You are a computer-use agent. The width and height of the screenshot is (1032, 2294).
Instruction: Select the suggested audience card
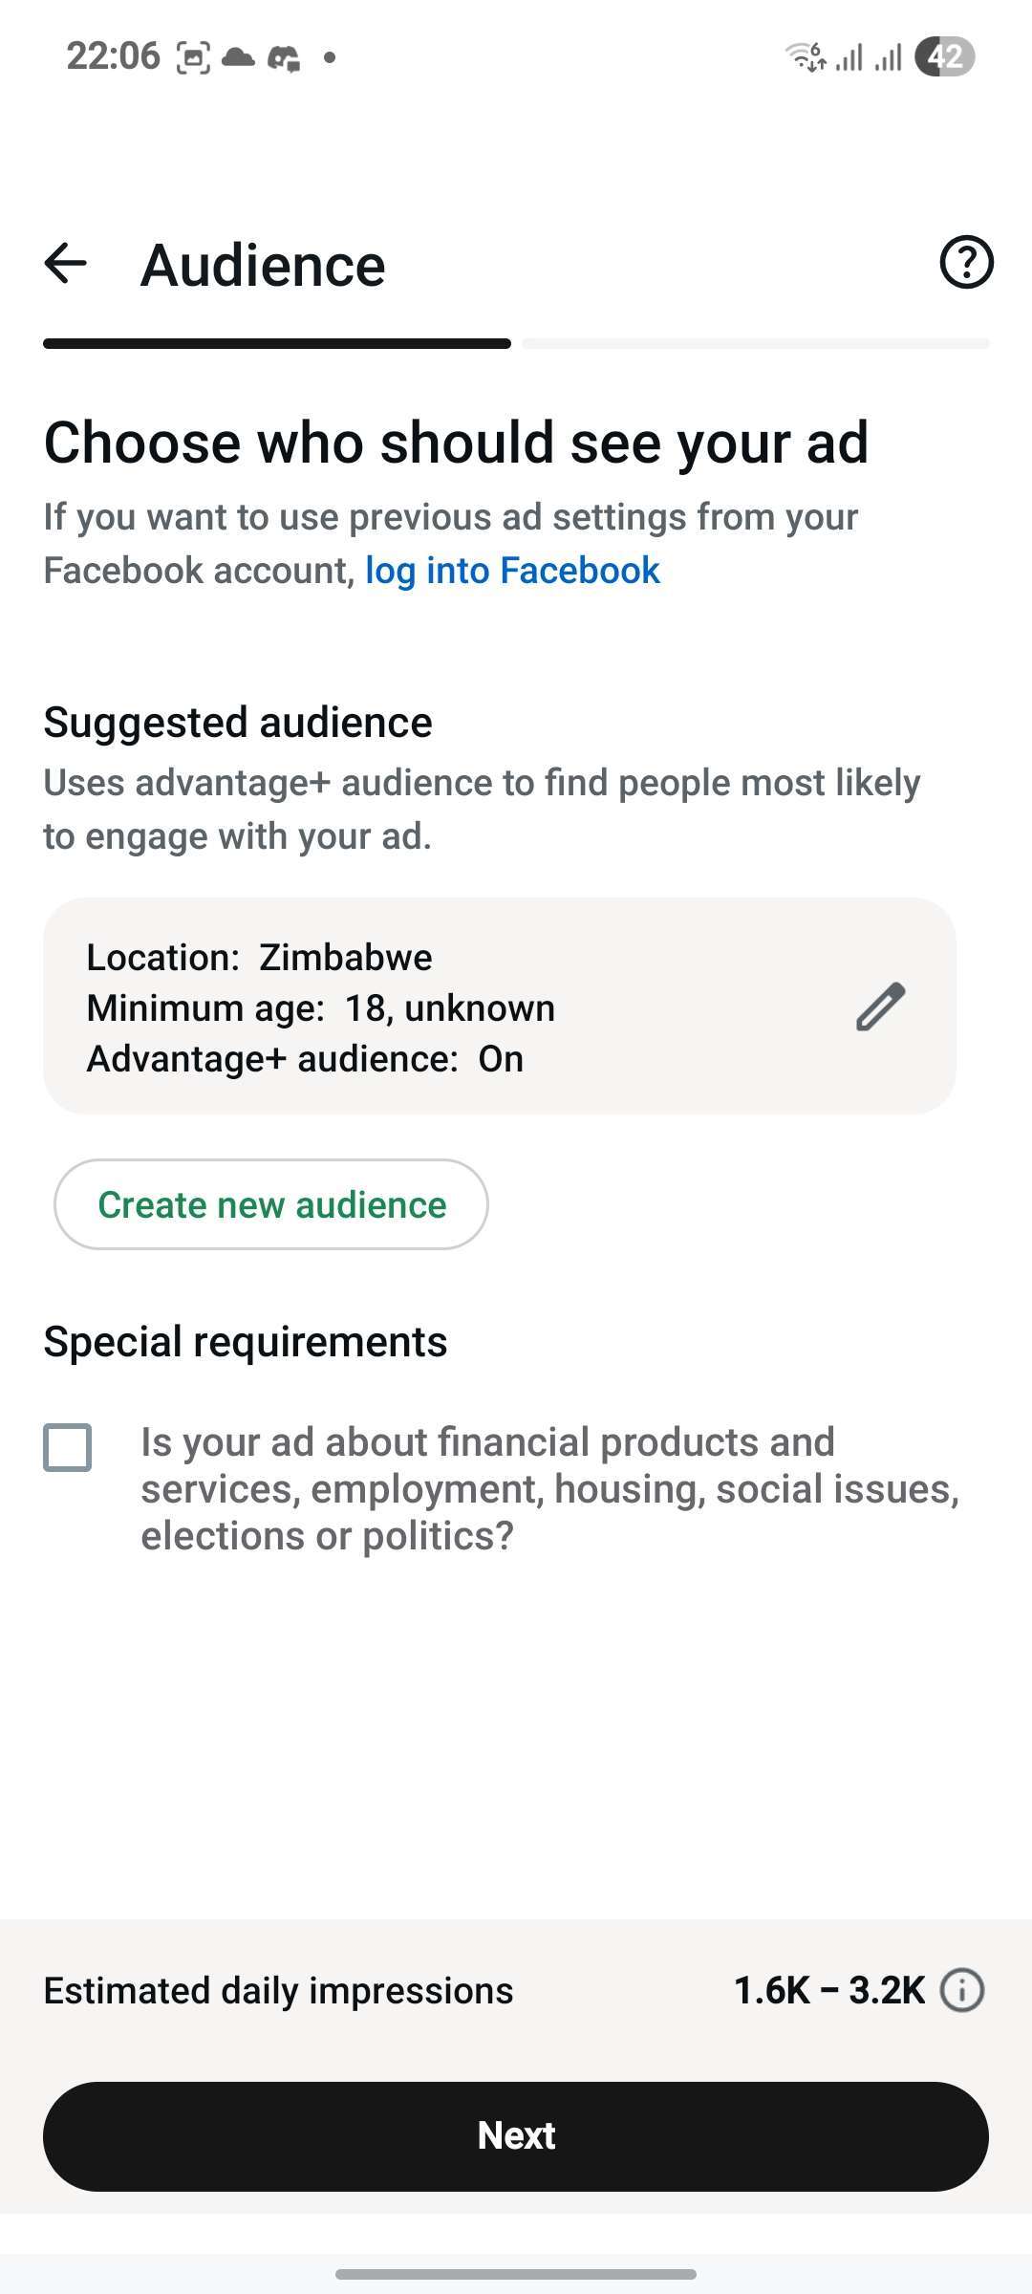(500, 1006)
